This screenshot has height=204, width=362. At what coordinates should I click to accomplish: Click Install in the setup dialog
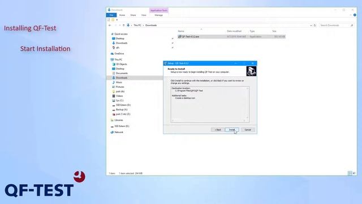[x=232, y=130]
